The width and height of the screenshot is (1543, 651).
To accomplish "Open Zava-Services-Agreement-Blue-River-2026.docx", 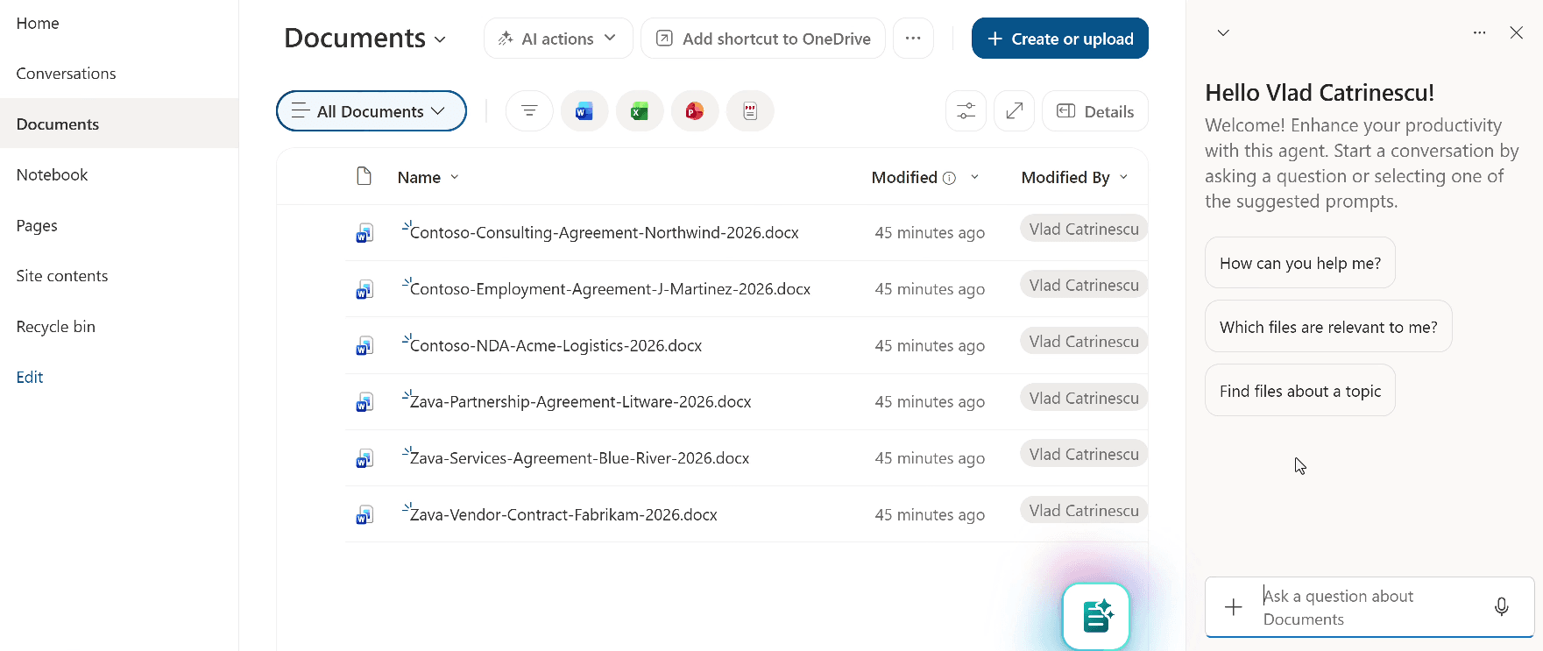I will (x=579, y=458).
